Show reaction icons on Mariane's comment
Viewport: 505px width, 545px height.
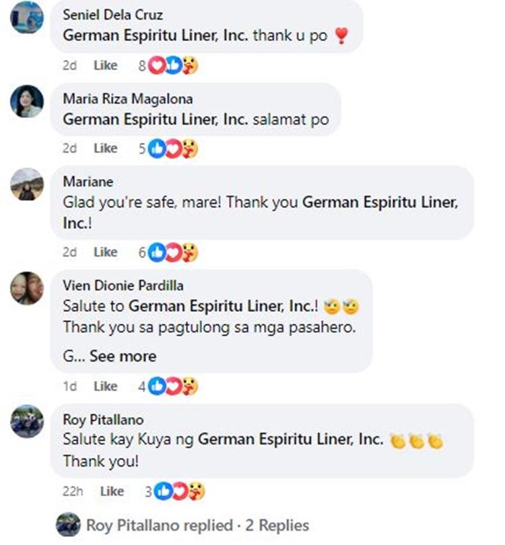tap(168, 252)
